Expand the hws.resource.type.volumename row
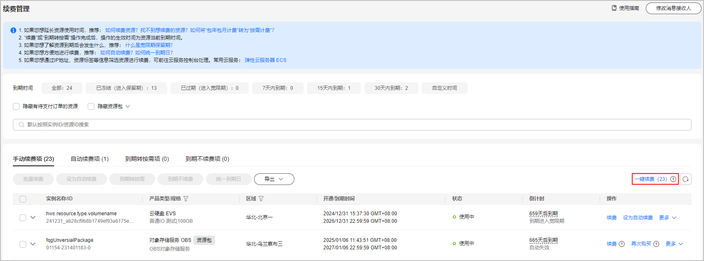The width and height of the screenshot is (704, 261). click(33, 217)
